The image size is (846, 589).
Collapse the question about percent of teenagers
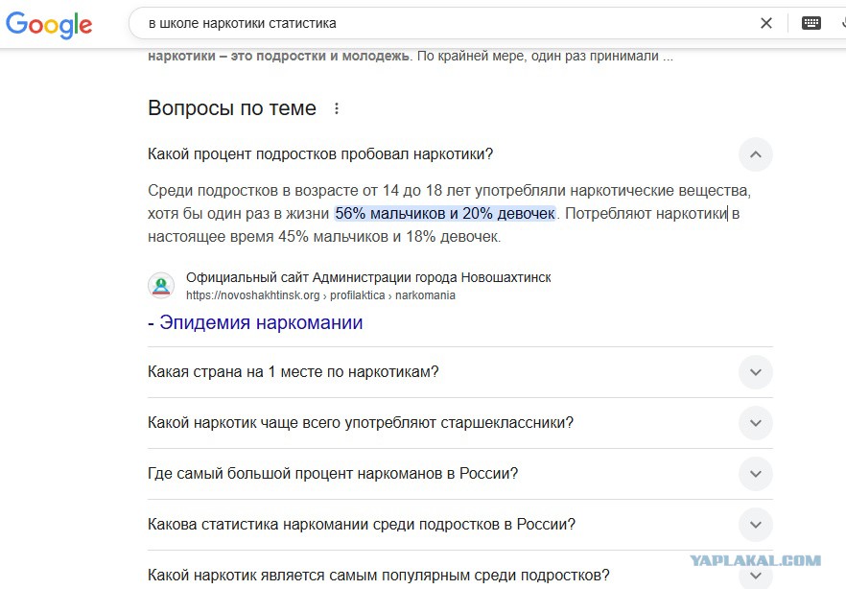[756, 154]
